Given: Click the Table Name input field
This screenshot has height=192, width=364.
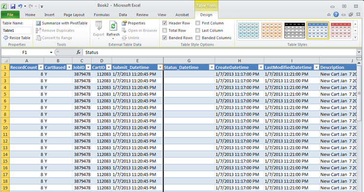Looking at the screenshot, I should tap(17, 31).
